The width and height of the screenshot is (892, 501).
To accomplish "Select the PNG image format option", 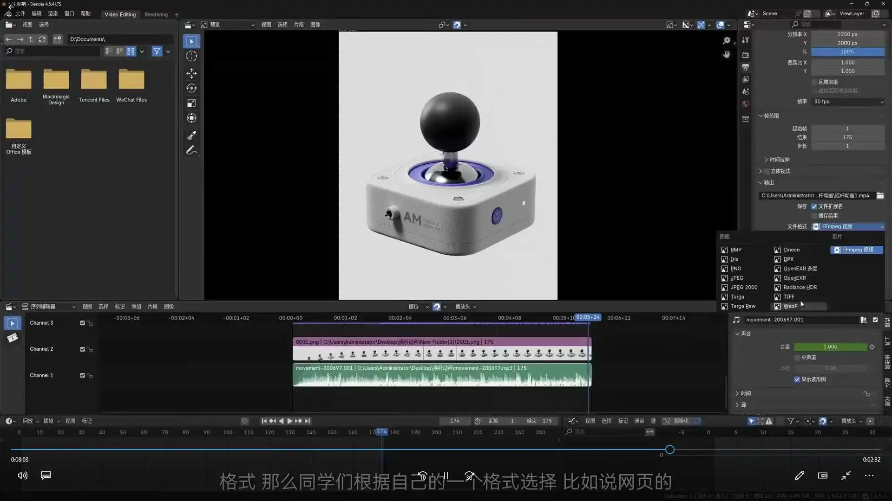I will (736, 269).
